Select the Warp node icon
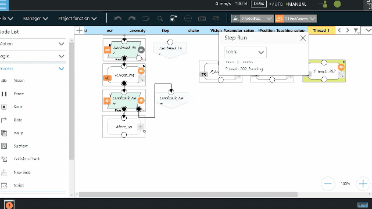Screen dimensions: 372x209 pyautogui.click(x=4, y=133)
